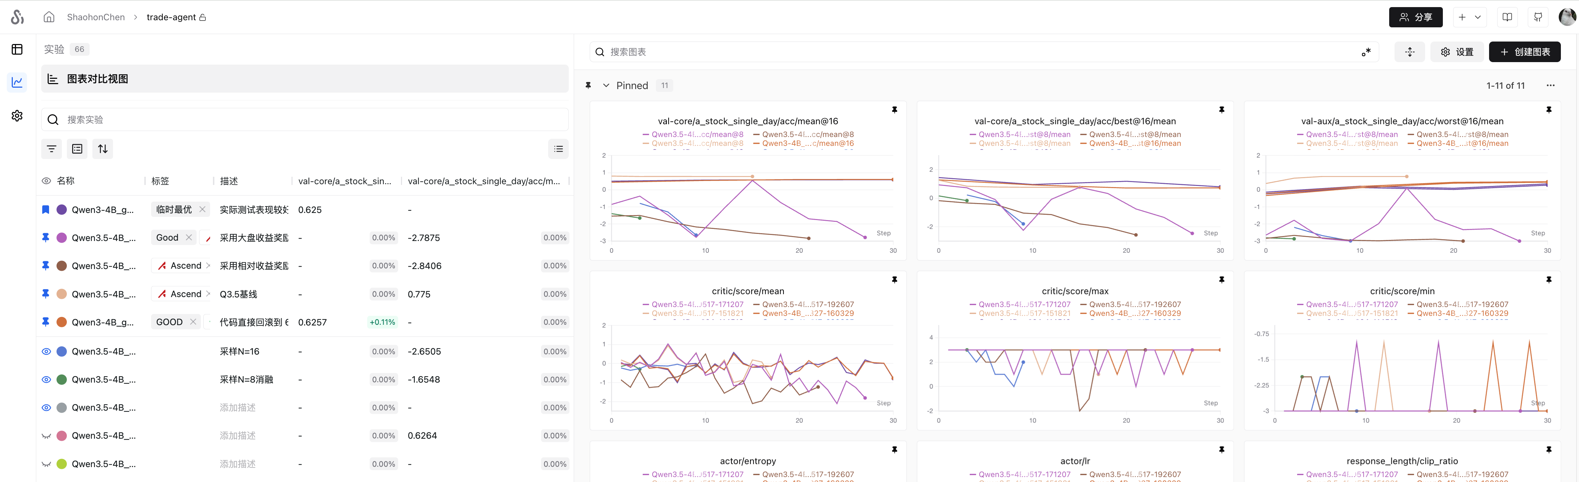Unpin the response_length/clip_ratio chart
Viewport: 1579px width, 482px height.
pos(1549,450)
